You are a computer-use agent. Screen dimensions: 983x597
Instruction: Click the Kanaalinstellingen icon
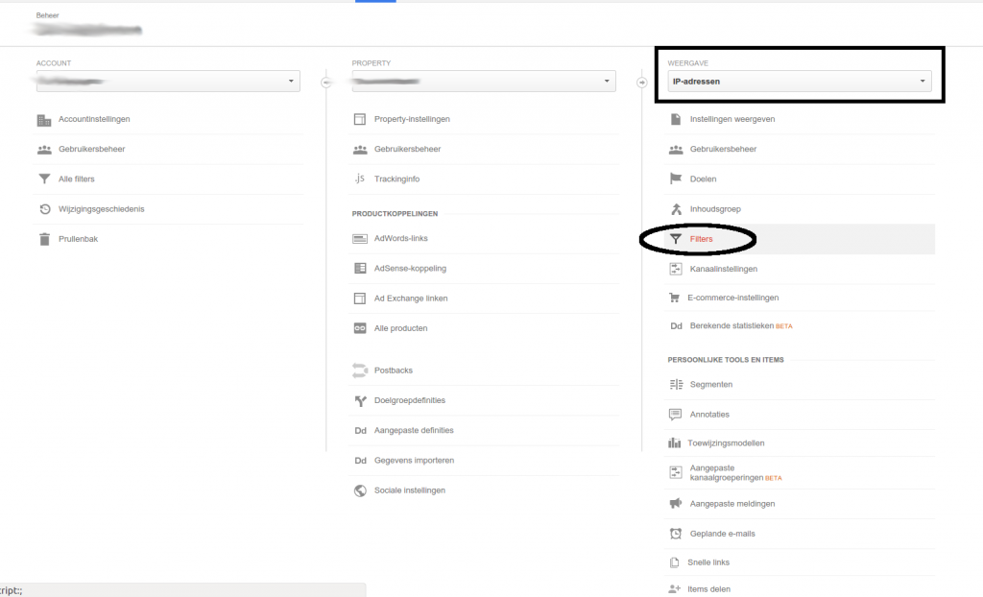[x=675, y=269]
